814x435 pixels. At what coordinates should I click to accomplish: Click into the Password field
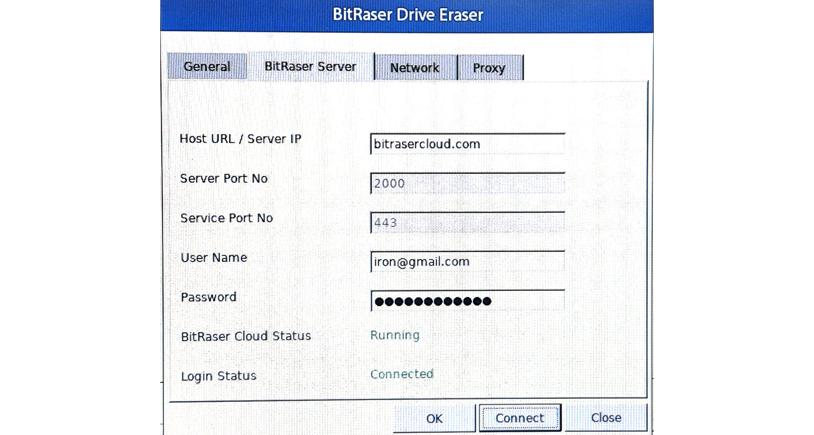pyautogui.click(x=467, y=301)
